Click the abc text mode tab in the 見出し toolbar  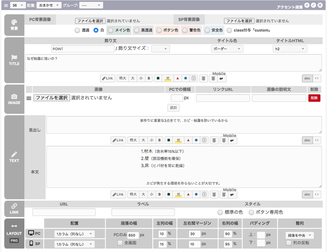click(x=307, y=140)
